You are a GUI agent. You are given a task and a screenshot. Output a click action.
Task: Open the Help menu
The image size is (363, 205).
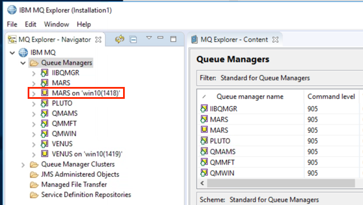click(x=84, y=24)
